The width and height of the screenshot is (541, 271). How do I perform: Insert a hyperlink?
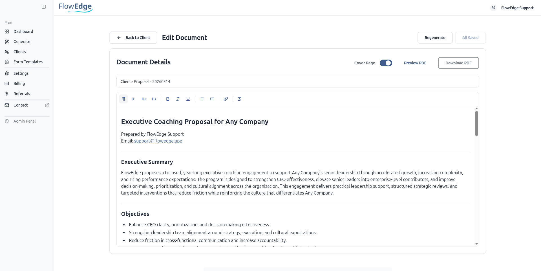tap(226, 99)
